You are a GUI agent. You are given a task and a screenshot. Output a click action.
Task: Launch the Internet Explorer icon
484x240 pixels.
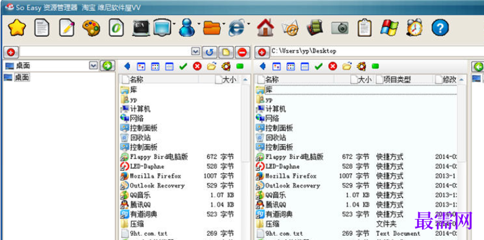coord(237,28)
